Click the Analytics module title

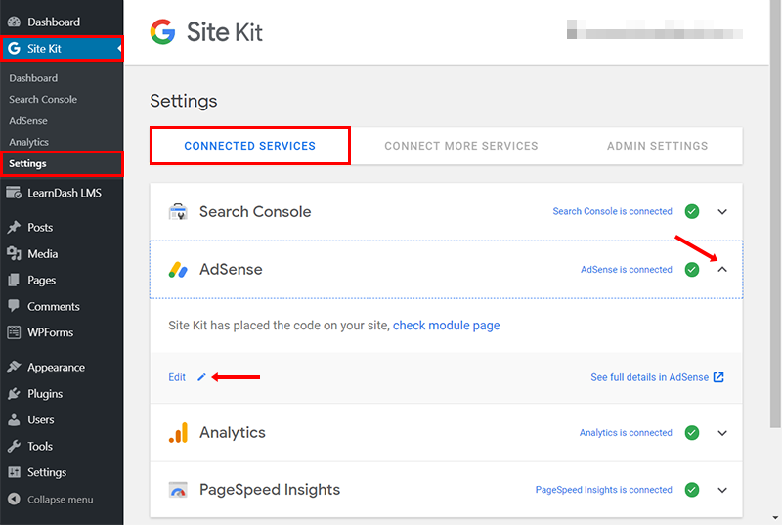click(x=233, y=433)
